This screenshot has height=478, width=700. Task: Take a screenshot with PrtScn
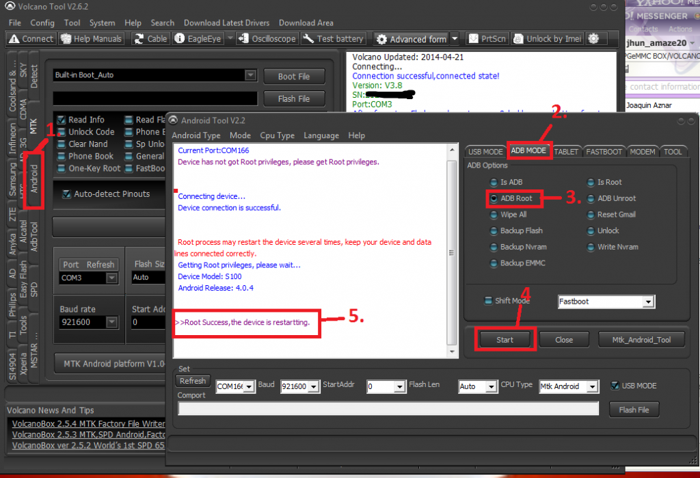[487, 39]
